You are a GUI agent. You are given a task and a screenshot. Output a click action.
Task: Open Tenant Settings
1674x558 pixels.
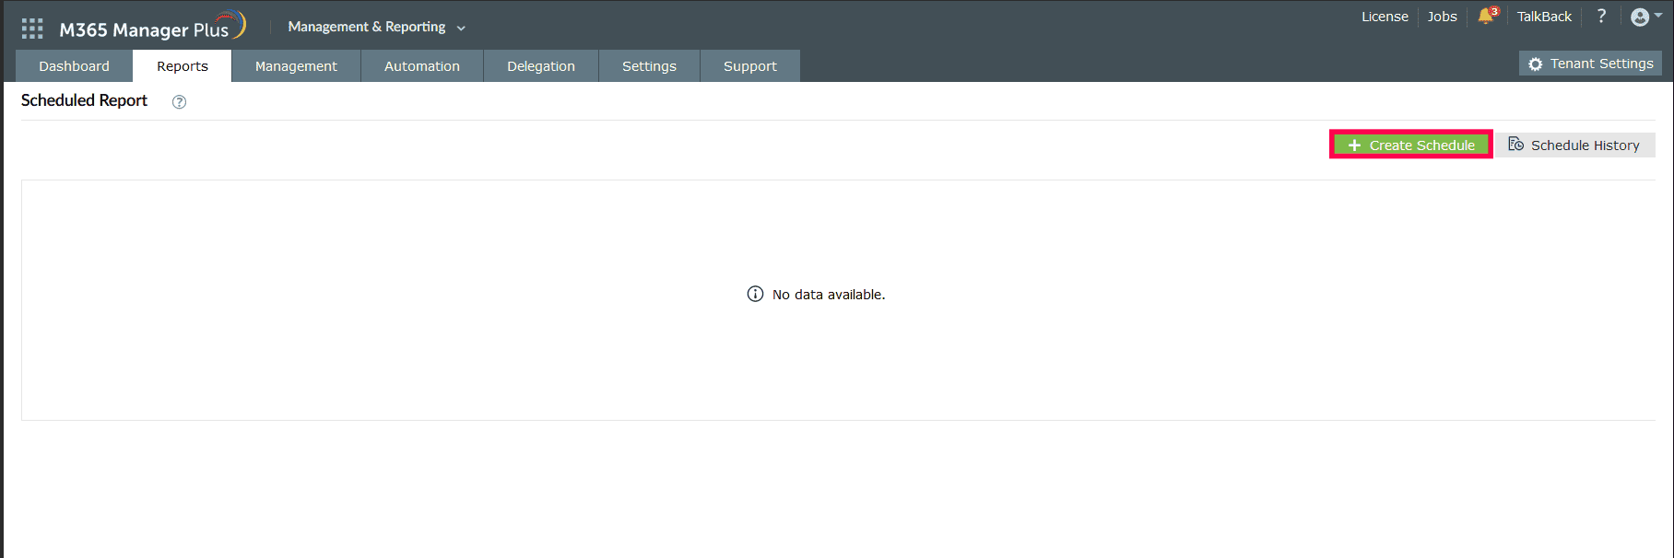coord(1590,64)
